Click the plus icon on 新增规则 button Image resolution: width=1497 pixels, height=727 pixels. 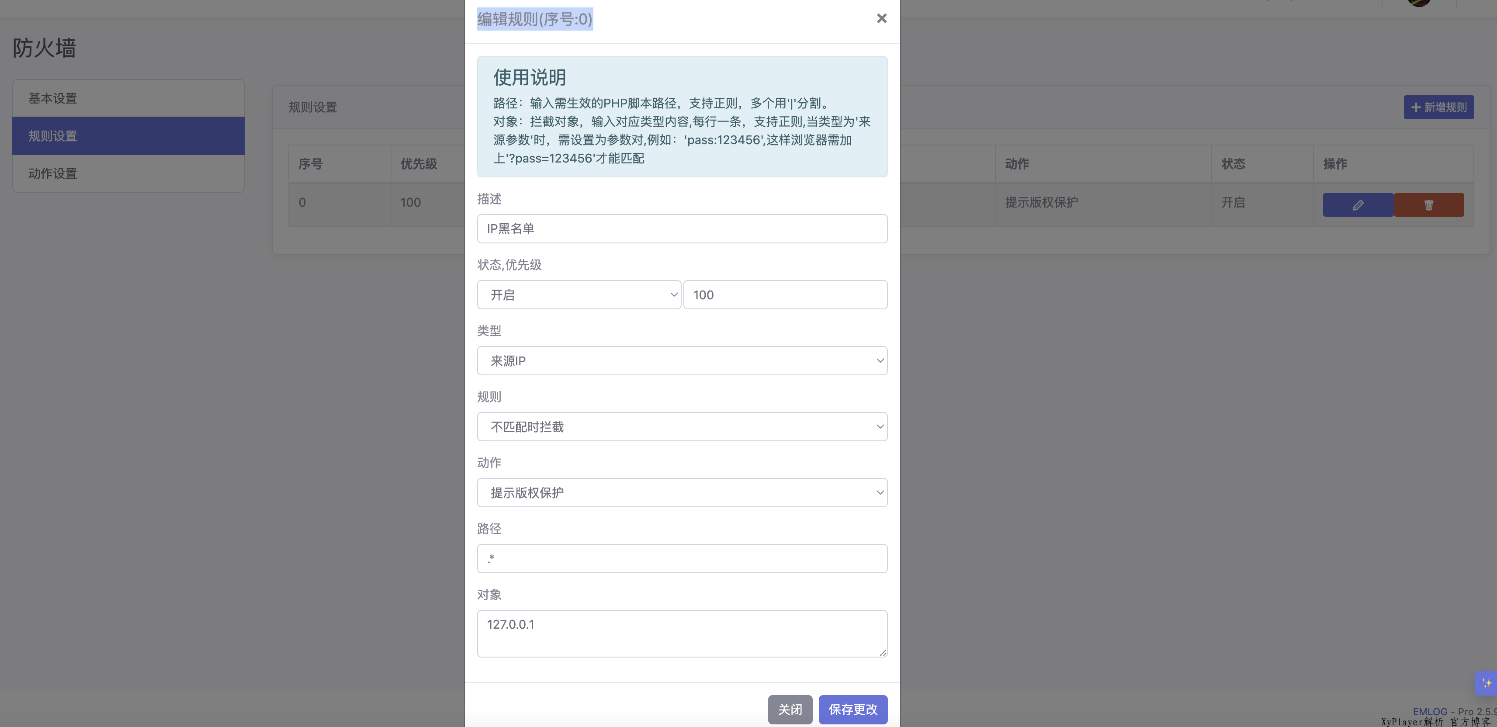point(1416,107)
